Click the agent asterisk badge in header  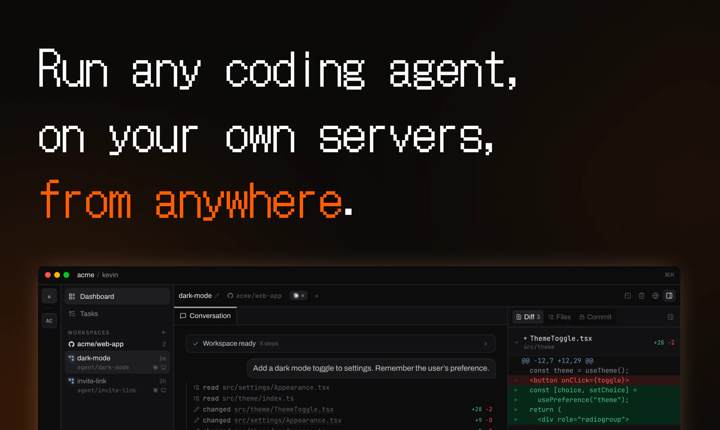click(298, 296)
